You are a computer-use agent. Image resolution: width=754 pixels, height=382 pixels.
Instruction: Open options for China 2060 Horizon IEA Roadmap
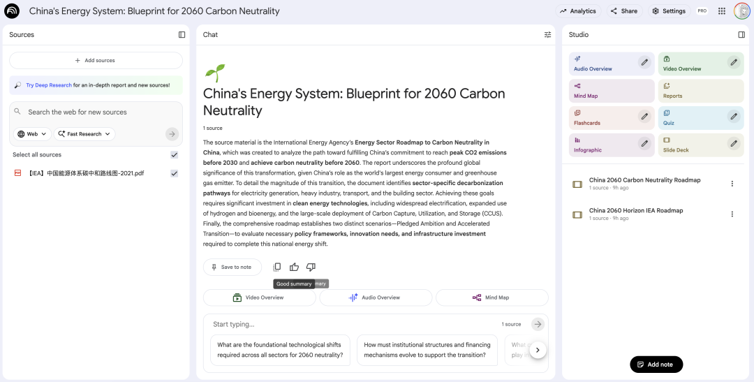point(732,214)
